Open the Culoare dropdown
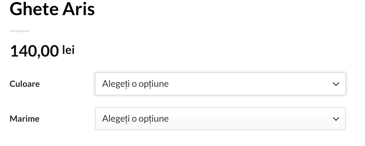 [x=220, y=84]
